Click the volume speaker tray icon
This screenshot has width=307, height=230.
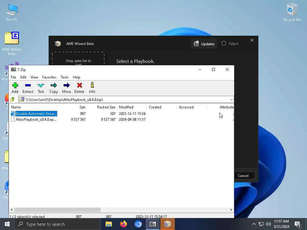[268, 224]
